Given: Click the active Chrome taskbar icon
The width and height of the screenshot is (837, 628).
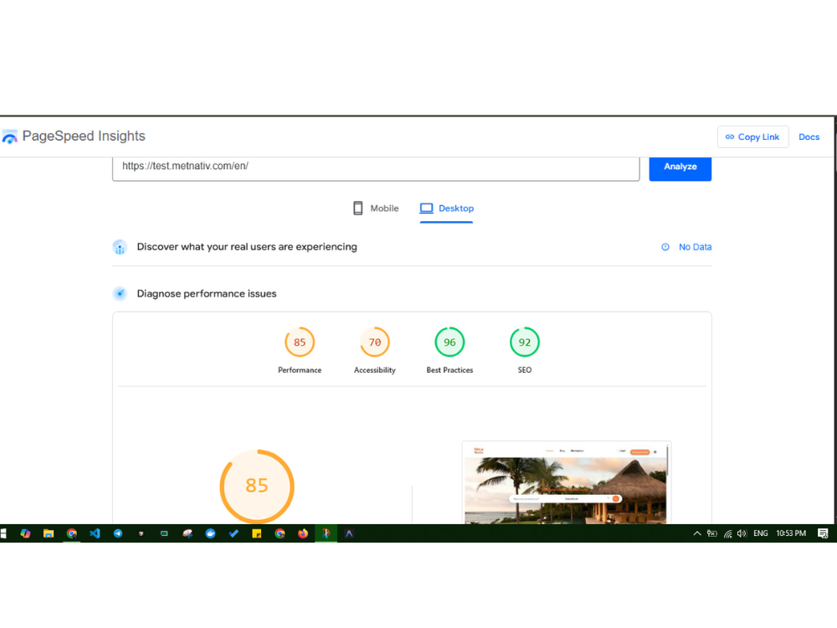Looking at the screenshot, I should [x=71, y=533].
